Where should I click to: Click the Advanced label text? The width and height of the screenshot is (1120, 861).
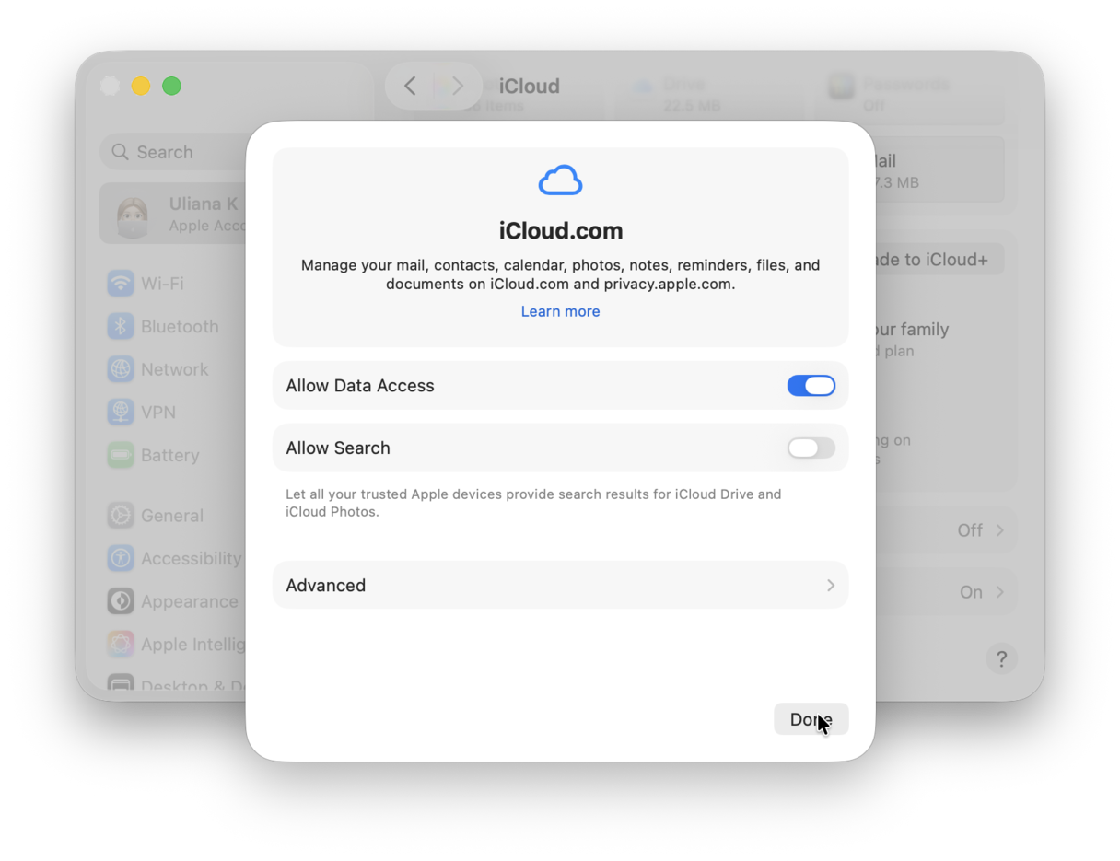point(325,586)
